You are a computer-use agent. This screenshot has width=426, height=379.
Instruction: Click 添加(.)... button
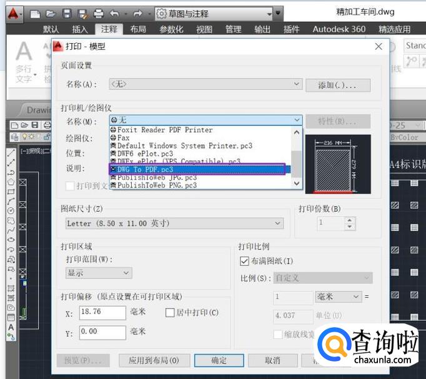tap(338, 86)
